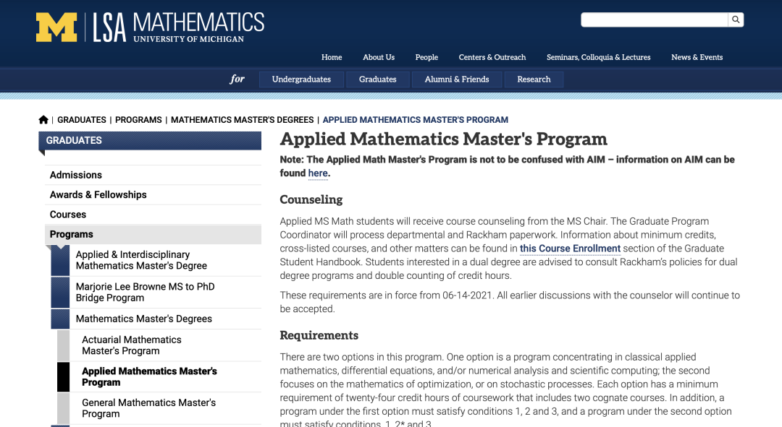Focus the site search field
The height and width of the screenshot is (427, 782).
click(x=655, y=20)
